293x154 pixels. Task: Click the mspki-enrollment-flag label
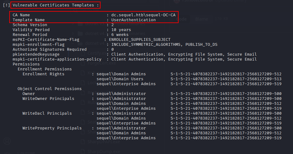point(39,45)
